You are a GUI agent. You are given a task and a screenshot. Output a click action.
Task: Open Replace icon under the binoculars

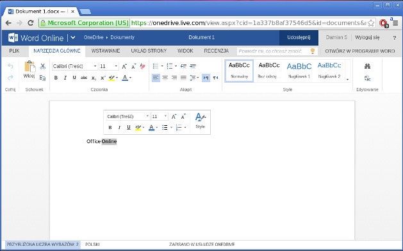367,78
